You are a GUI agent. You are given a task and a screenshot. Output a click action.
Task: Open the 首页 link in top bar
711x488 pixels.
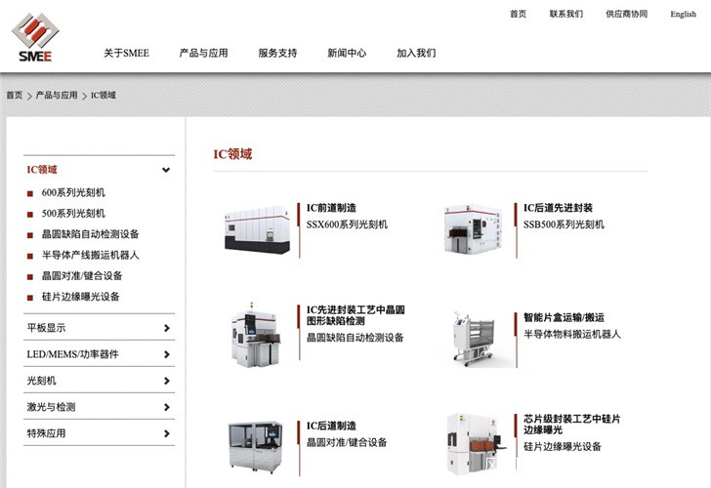[518, 14]
